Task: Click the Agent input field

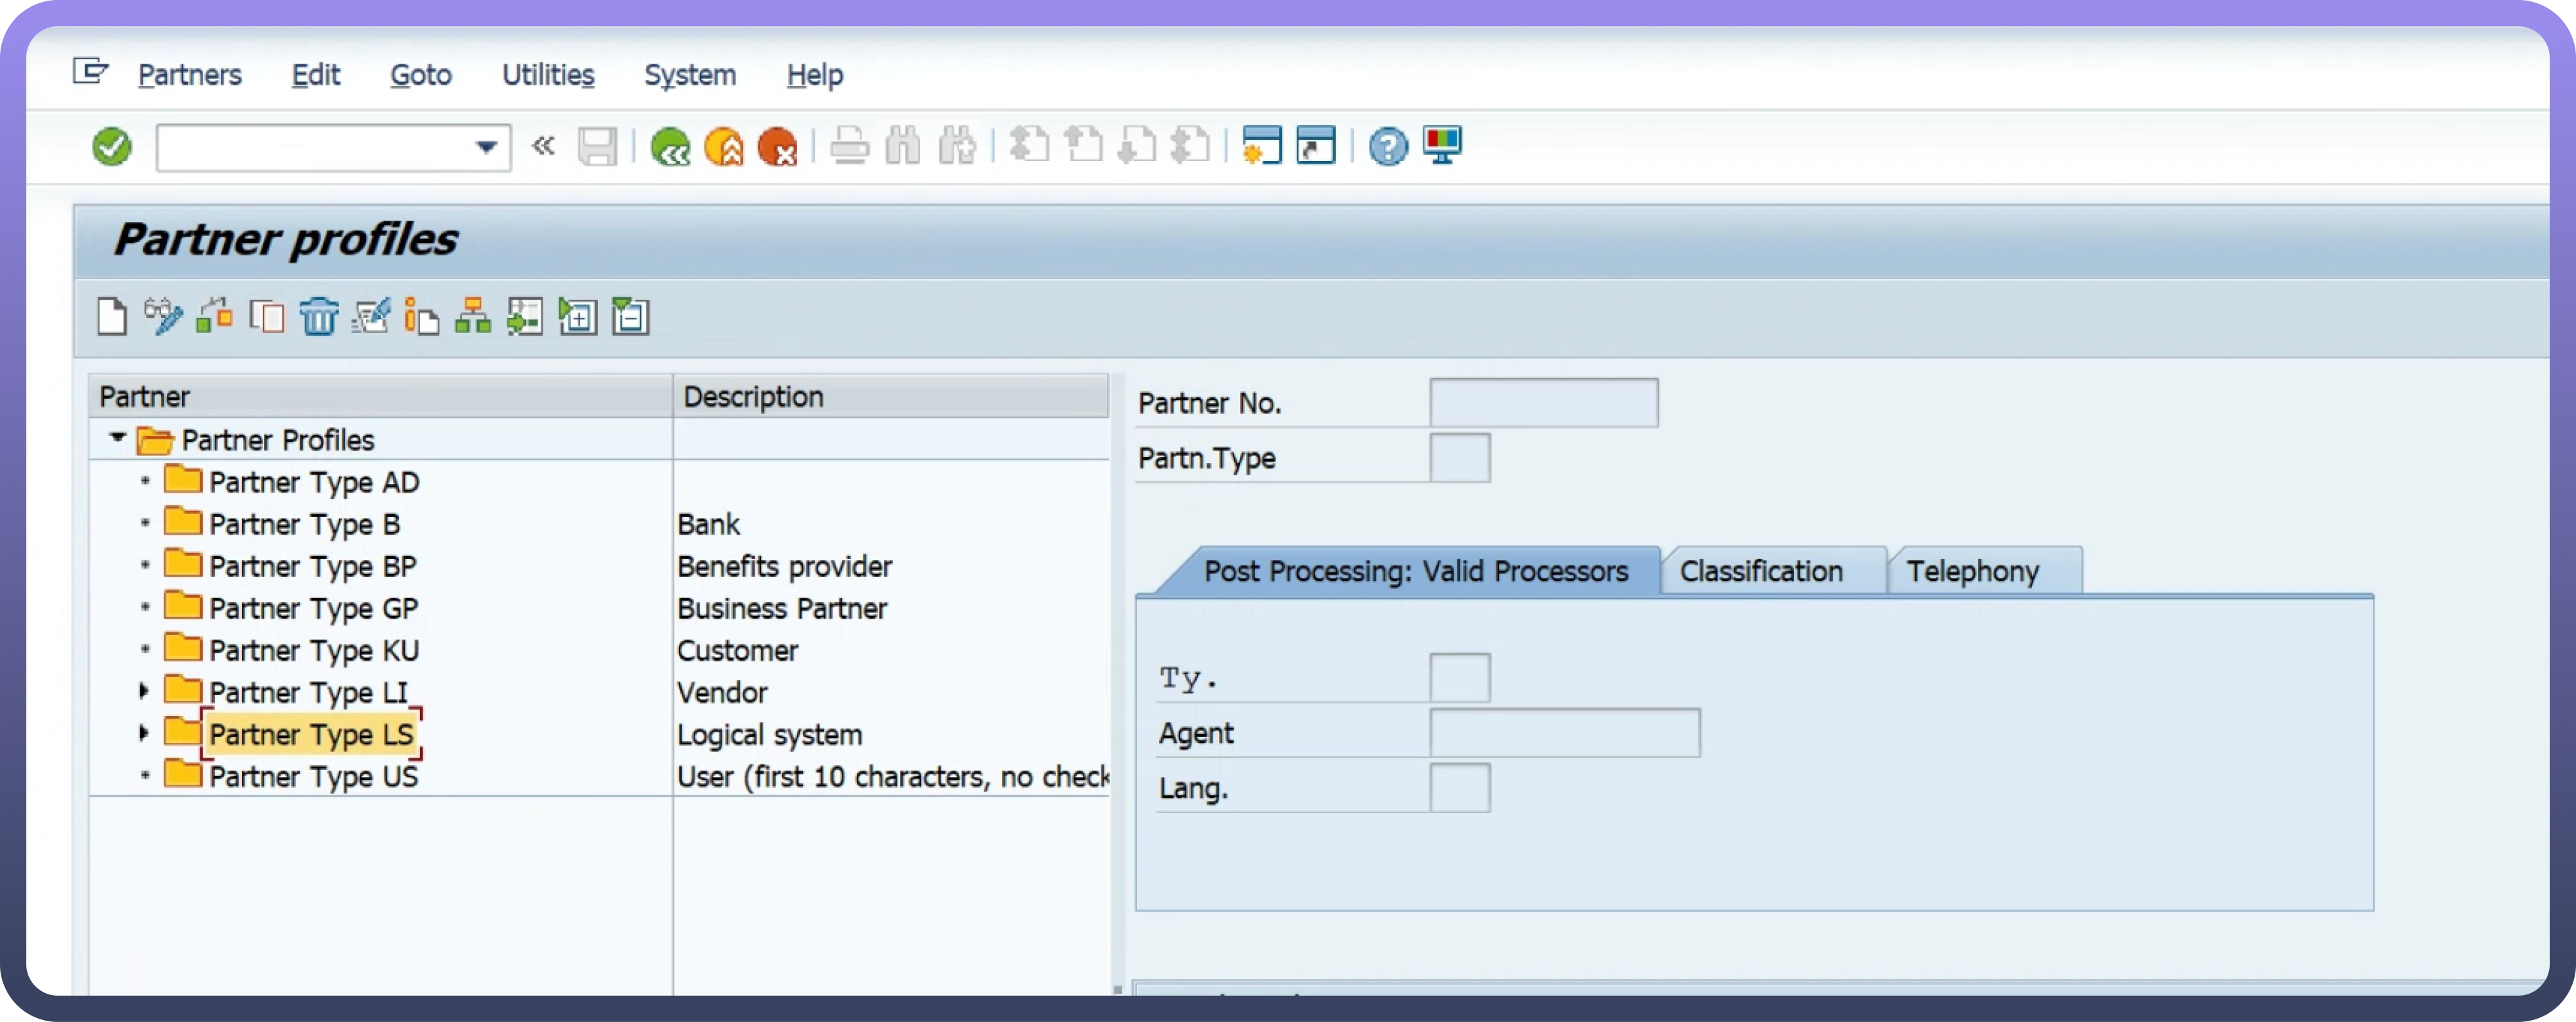Action: (x=1564, y=732)
